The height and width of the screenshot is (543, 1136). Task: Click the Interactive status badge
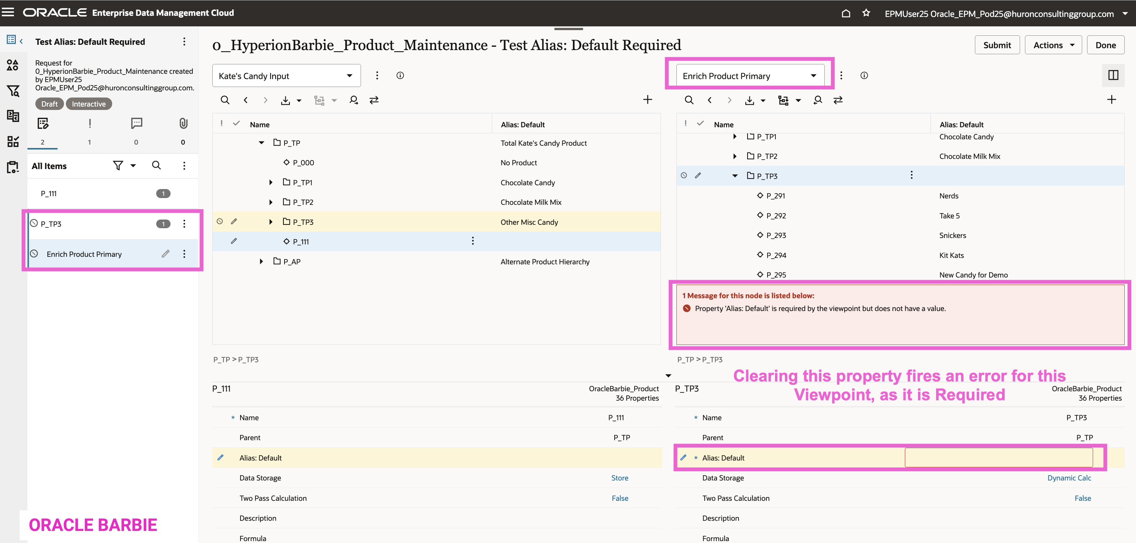tap(88, 104)
